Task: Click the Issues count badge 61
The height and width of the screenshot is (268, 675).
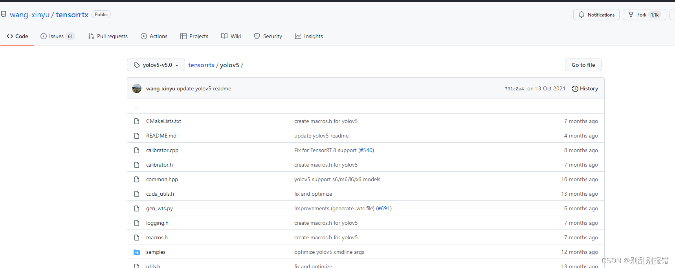Action: (70, 36)
